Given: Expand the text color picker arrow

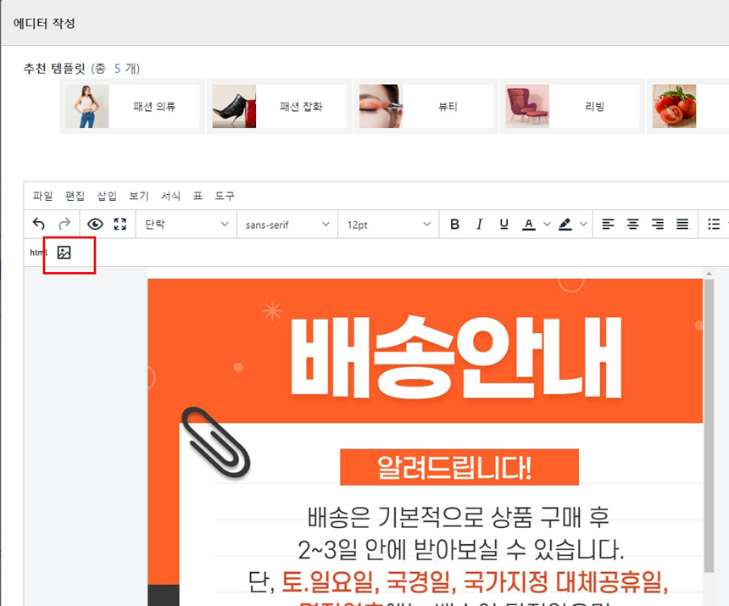Looking at the screenshot, I should [548, 224].
